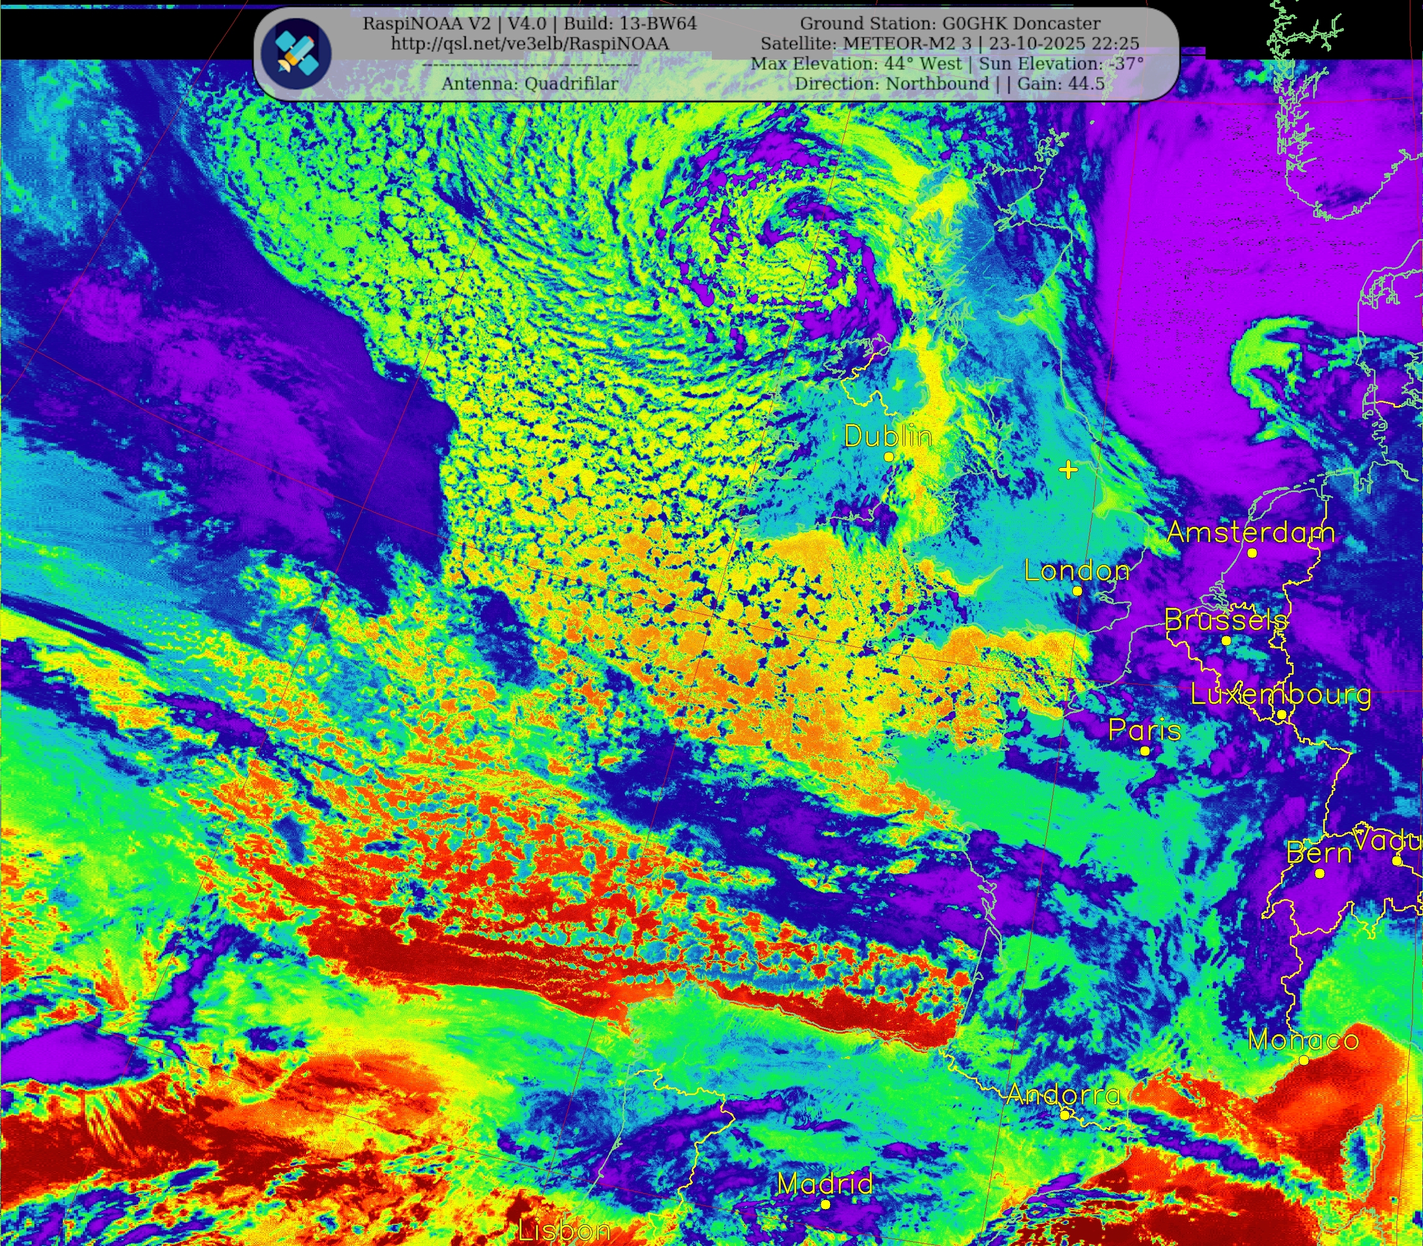Click the Dublin city marker dot

tap(889, 457)
